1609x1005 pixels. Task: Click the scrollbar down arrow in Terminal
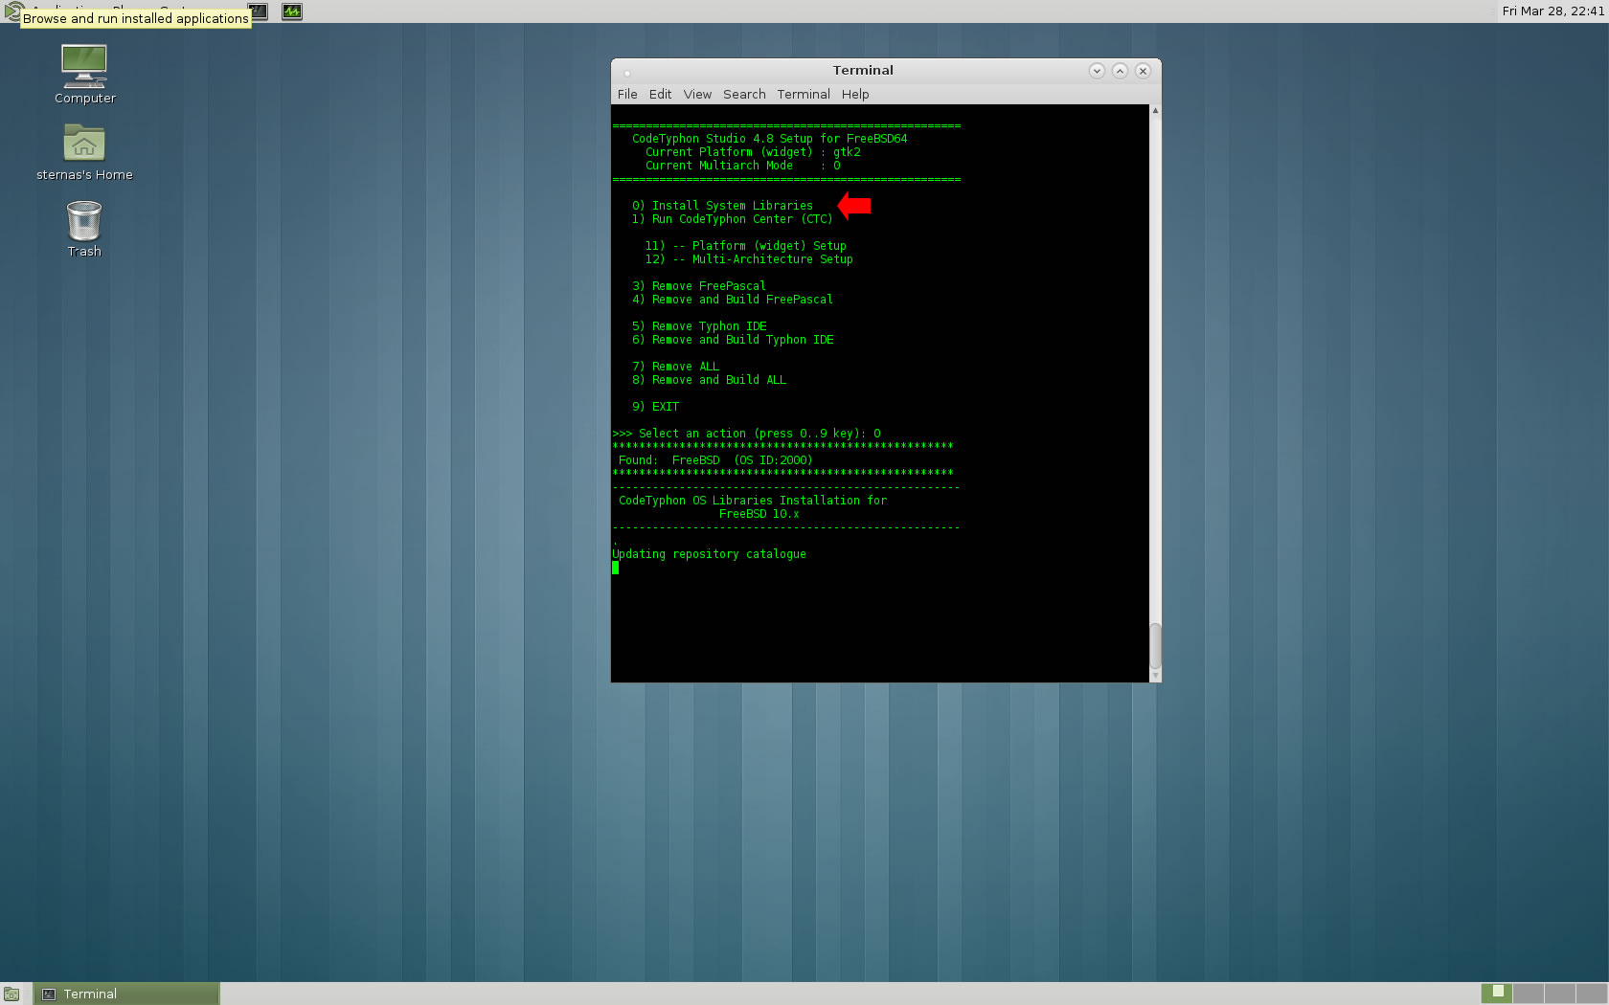1155,676
